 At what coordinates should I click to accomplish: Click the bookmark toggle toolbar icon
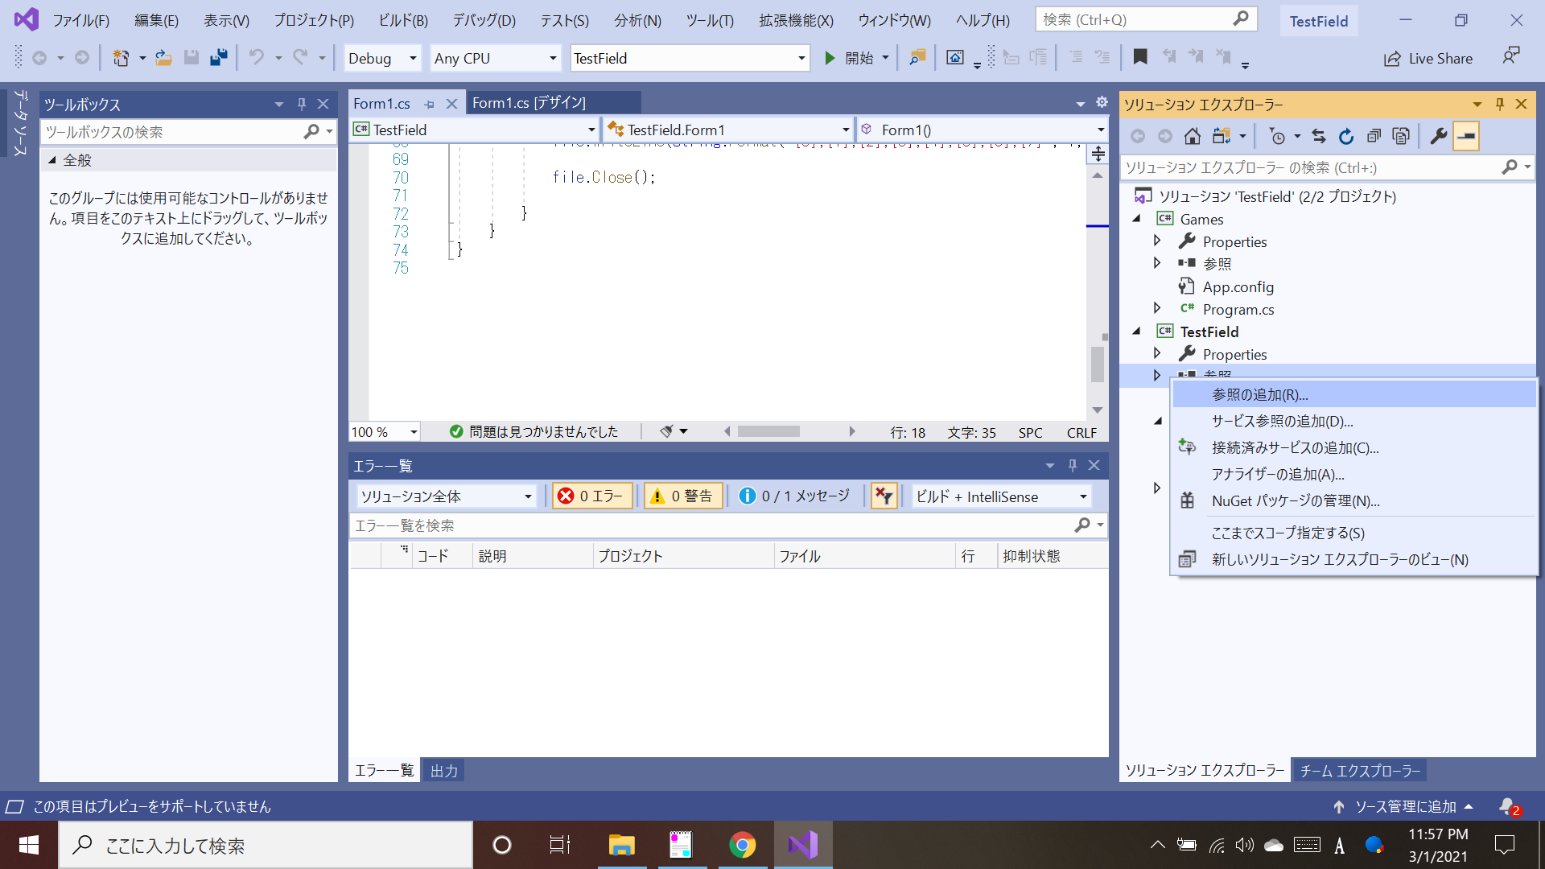pyautogui.click(x=1139, y=57)
